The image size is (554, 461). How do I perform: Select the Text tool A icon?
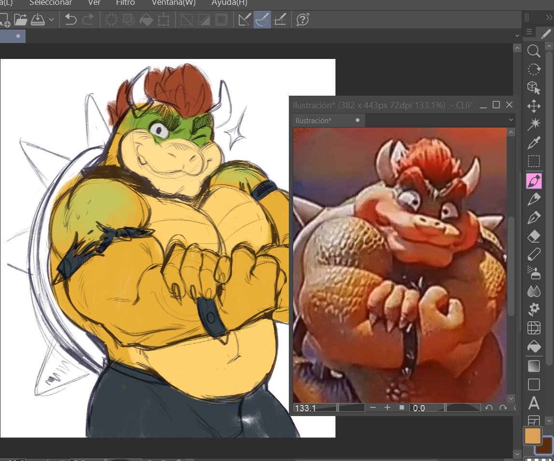(x=534, y=403)
